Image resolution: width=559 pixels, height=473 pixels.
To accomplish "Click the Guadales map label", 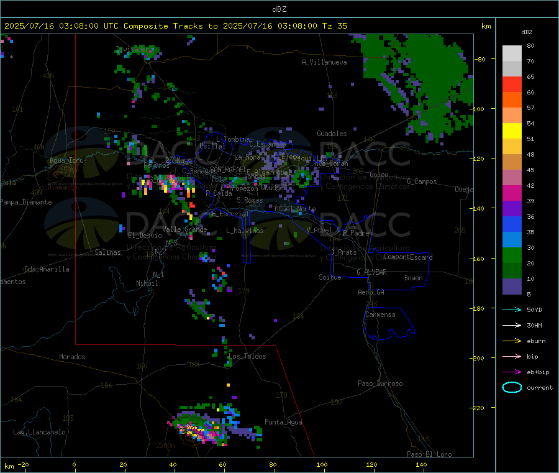I will (332, 134).
